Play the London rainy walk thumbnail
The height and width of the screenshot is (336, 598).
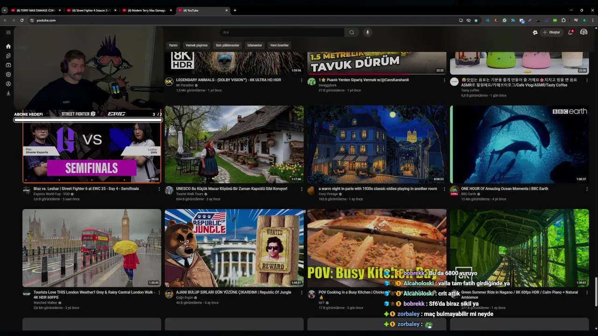(92, 248)
